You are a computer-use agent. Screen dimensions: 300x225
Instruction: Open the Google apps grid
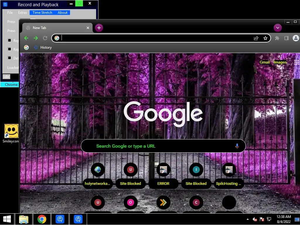[297, 62]
